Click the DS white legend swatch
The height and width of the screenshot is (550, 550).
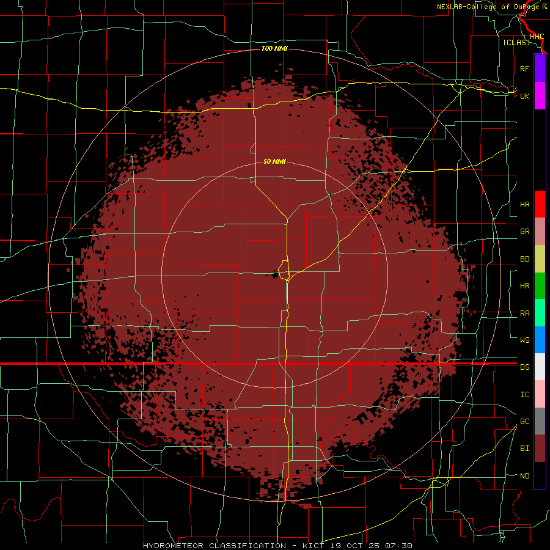click(540, 367)
